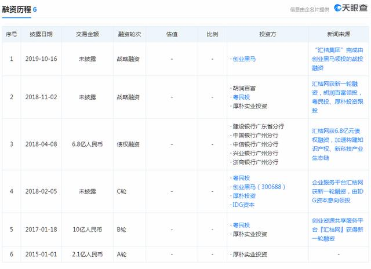
Task: Select the date 2019-10-16
Action: (41, 59)
